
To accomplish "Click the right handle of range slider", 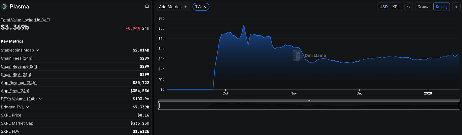I will point(460,106).
